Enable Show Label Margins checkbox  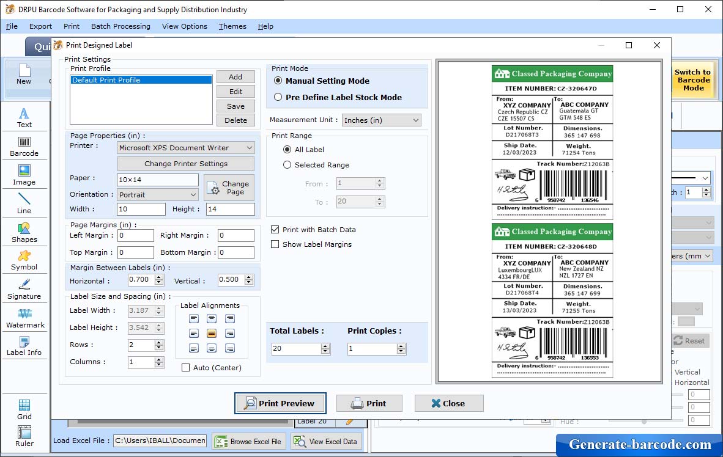(x=275, y=244)
